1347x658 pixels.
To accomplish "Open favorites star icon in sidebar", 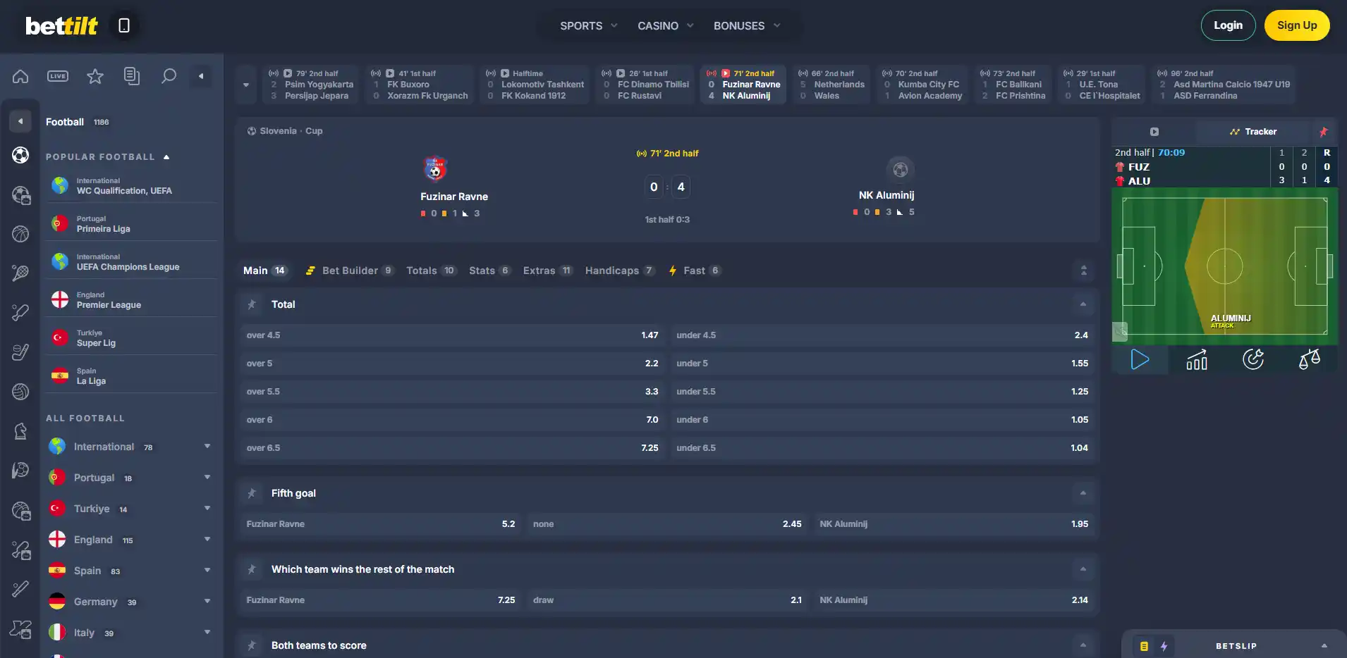I will pyautogui.click(x=95, y=76).
